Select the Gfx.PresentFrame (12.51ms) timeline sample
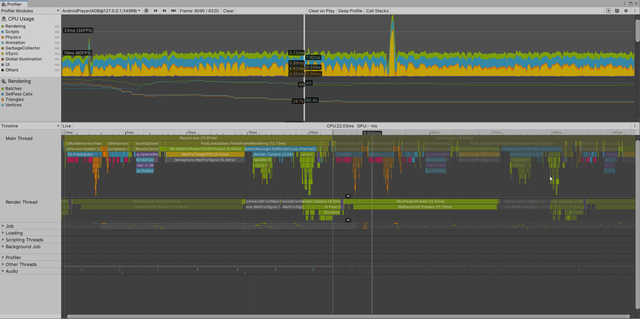640x319 pixels. point(420,201)
